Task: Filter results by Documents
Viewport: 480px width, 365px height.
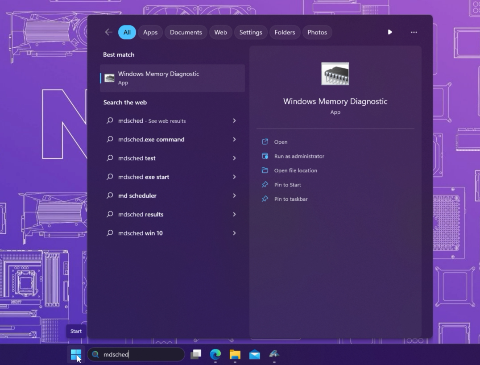Action: coord(186,32)
